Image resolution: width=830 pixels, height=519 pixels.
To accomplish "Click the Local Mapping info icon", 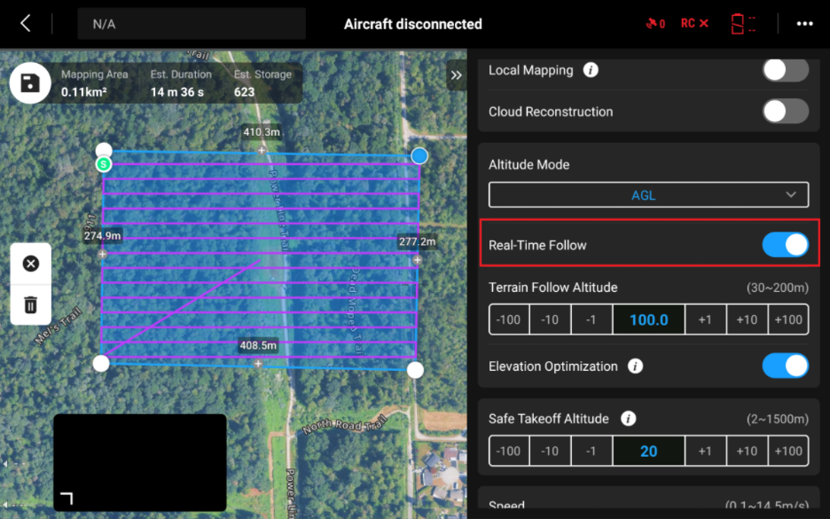I will point(591,70).
